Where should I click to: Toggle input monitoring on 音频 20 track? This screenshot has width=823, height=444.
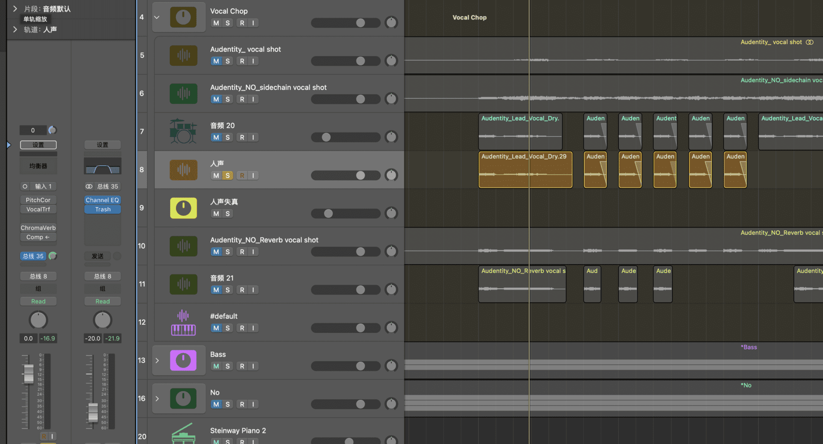click(253, 137)
